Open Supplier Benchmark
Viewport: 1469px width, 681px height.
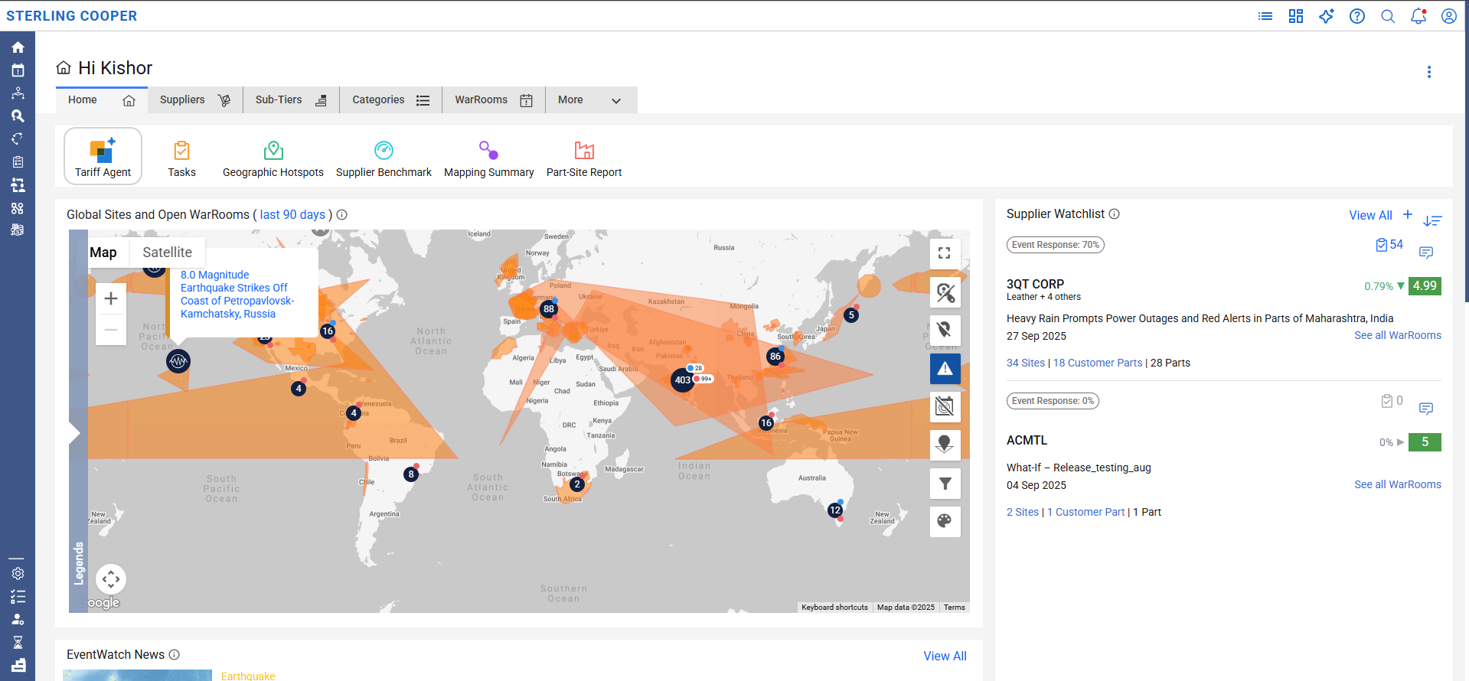(384, 158)
